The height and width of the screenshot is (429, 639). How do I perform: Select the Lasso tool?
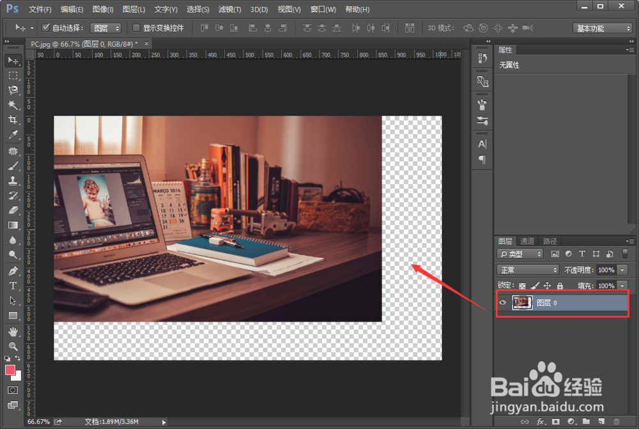(13, 90)
